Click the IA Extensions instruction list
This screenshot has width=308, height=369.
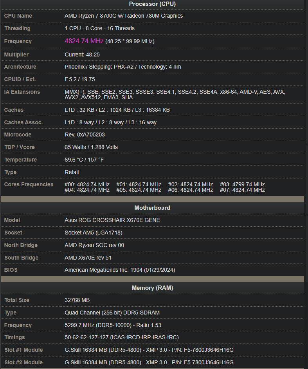[x=175, y=95]
